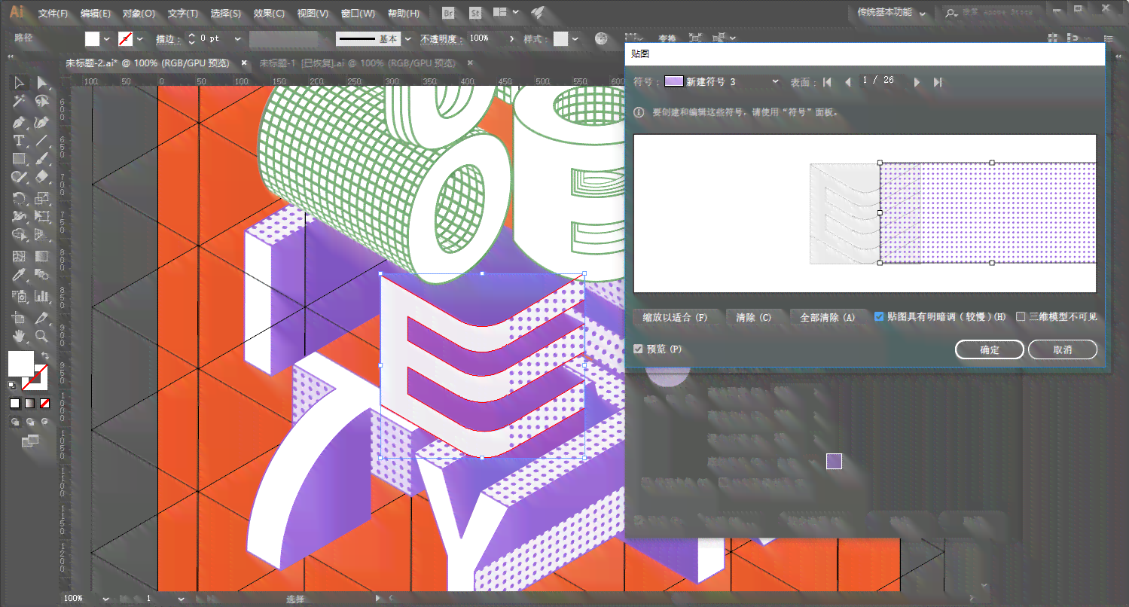Select the Free Transform tool
The image size is (1129, 607).
pyautogui.click(x=41, y=217)
